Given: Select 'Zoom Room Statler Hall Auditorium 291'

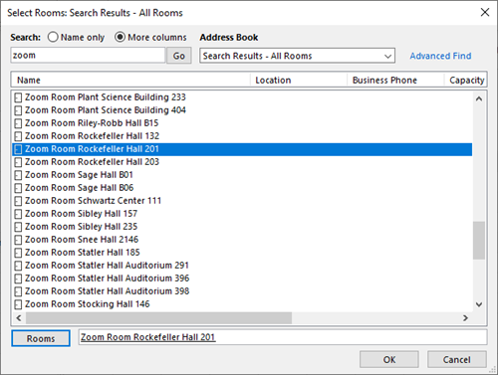Looking at the screenshot, I should (107, 266).
